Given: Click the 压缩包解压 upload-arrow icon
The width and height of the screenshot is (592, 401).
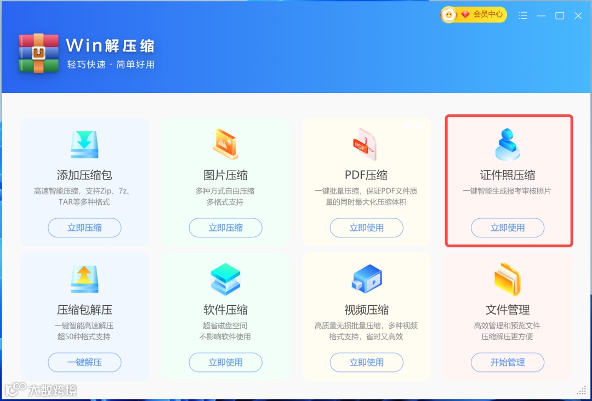Looking at the screenshot, I should (x=84, y=279).
